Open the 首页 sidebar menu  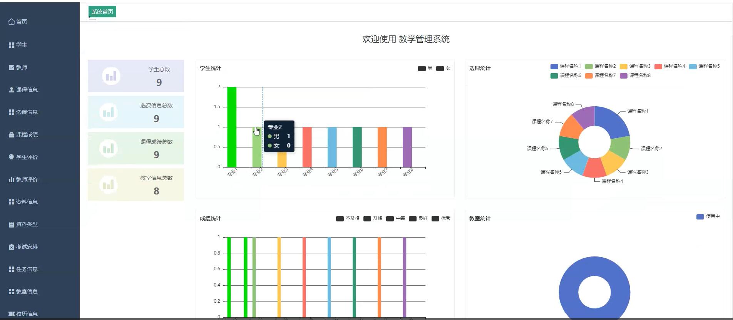click(x=40, y=22)
